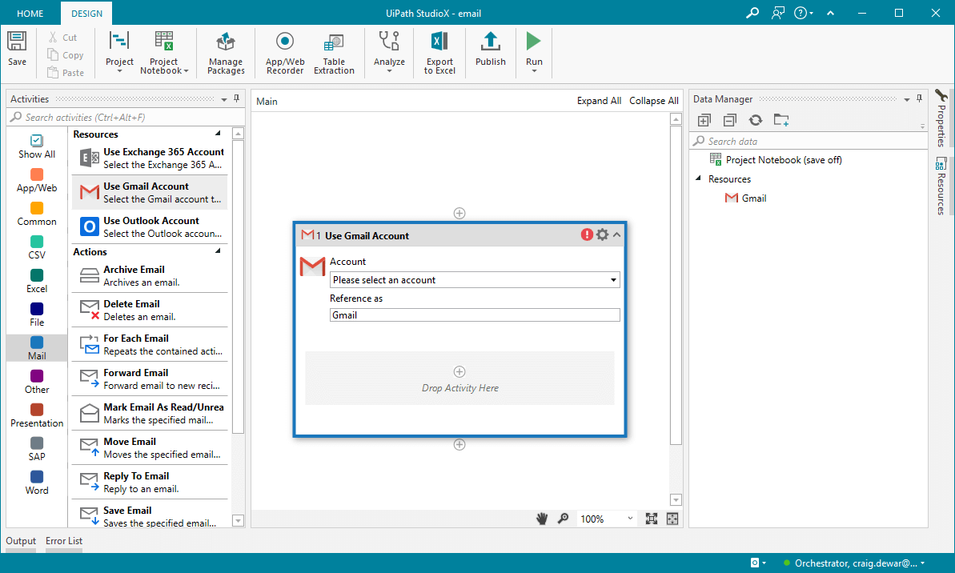
Task: Filter activities by Word category
Action: point(37,483)
